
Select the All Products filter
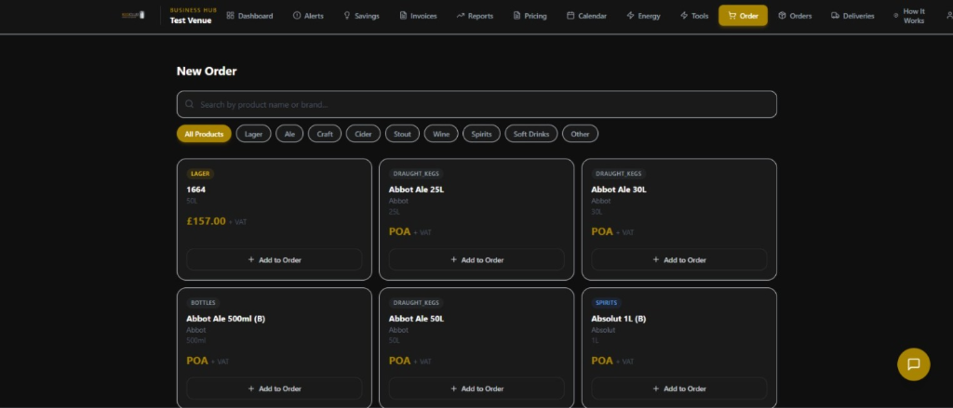click(x=204, y=134)
